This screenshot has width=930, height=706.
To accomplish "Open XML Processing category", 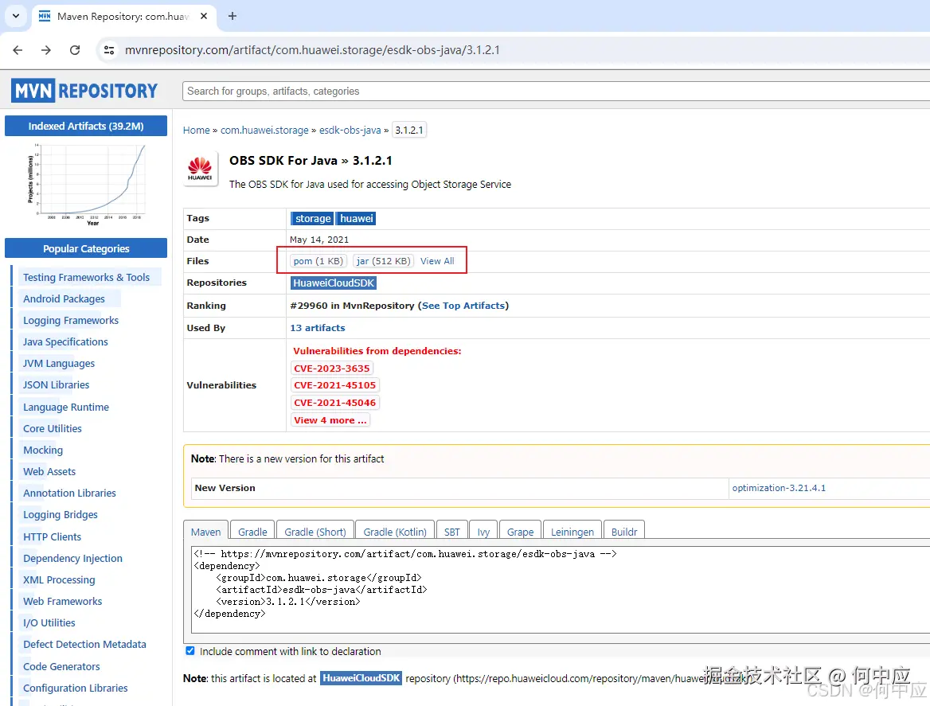I will click(59, 579).
